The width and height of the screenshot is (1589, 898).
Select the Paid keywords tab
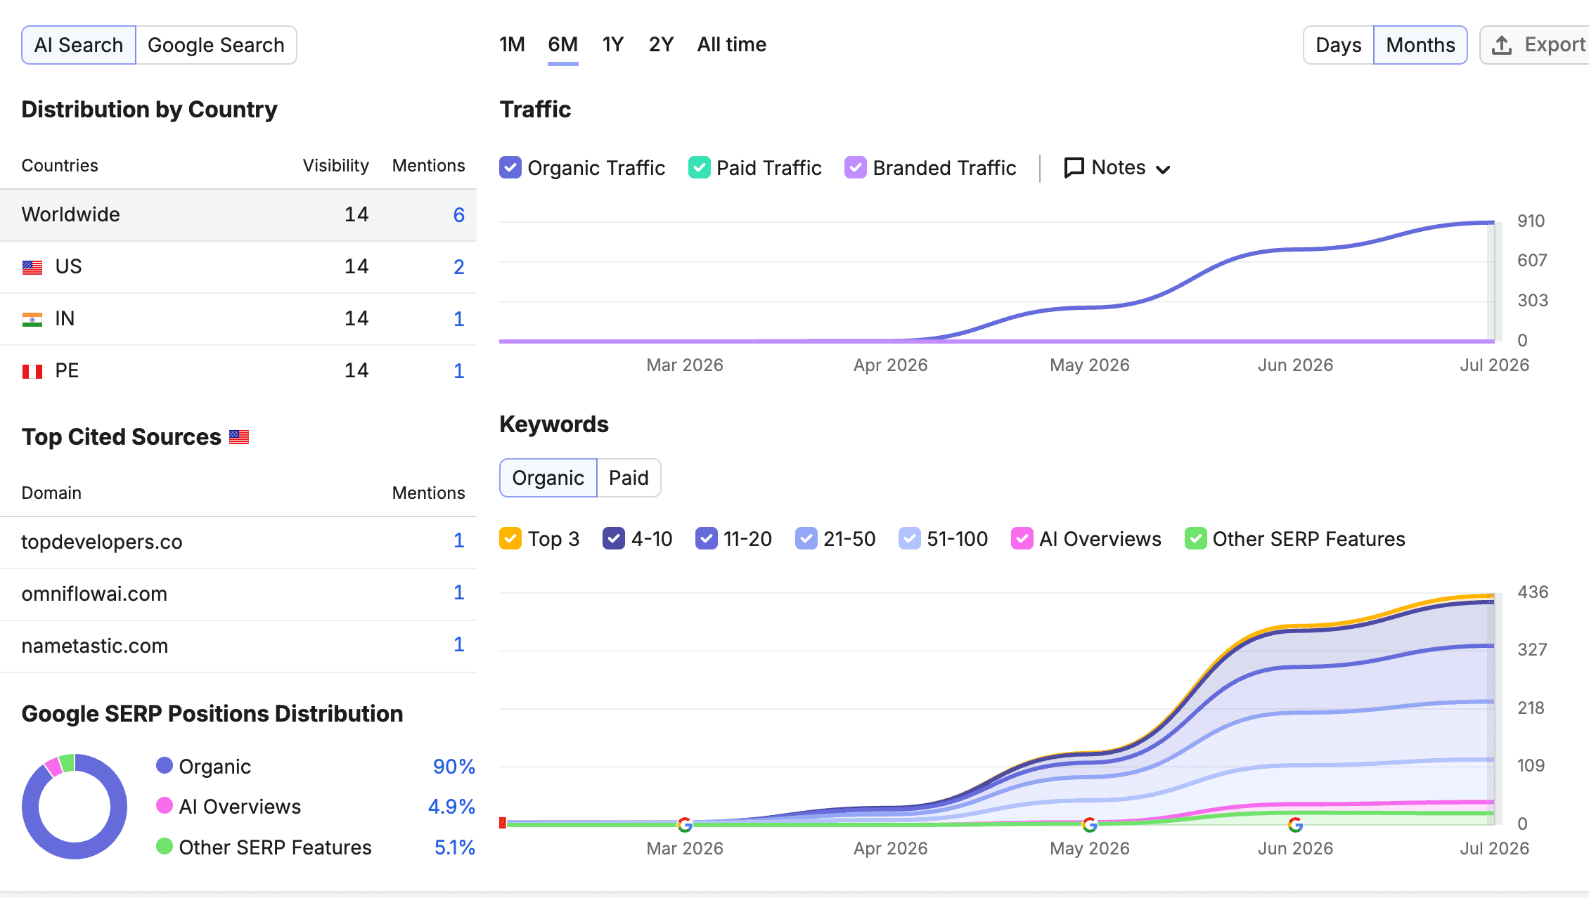point(629,478)
